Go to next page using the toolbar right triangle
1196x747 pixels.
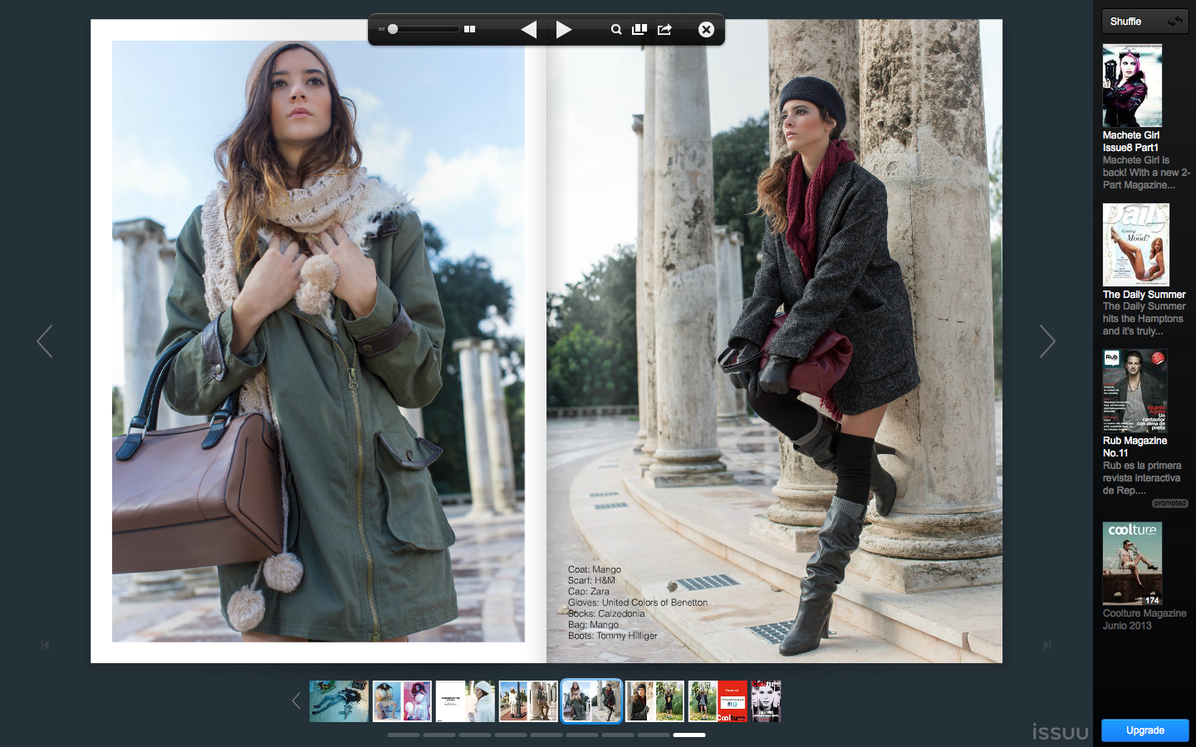pos(564,30)
